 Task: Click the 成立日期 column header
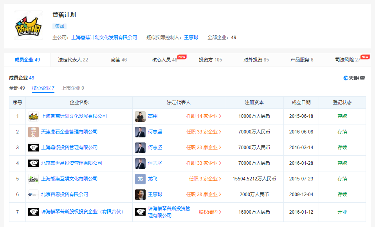301,103
